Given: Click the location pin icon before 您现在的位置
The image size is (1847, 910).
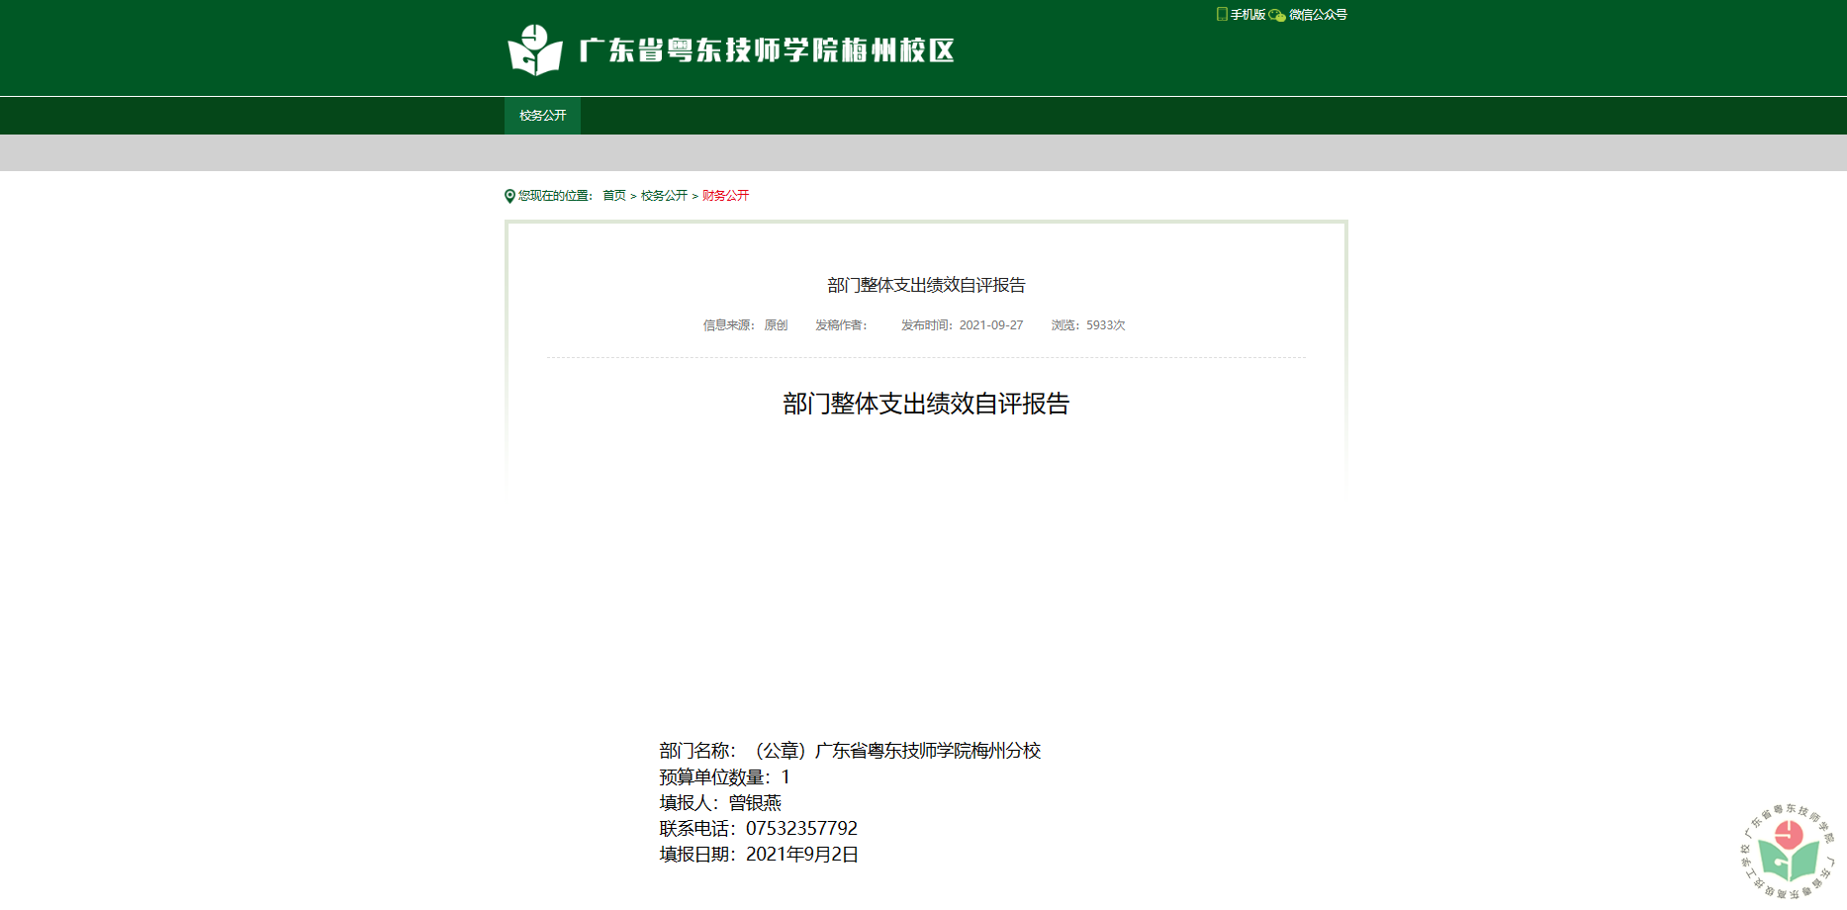Looking at the screenshot, I should pos(509,196).
